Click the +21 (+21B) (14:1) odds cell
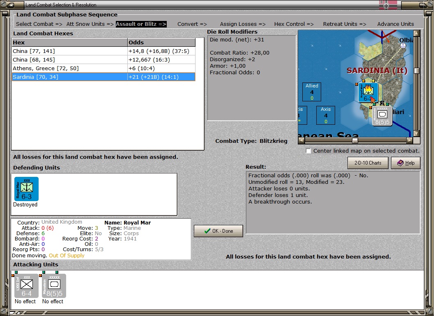 click(161, 77)
